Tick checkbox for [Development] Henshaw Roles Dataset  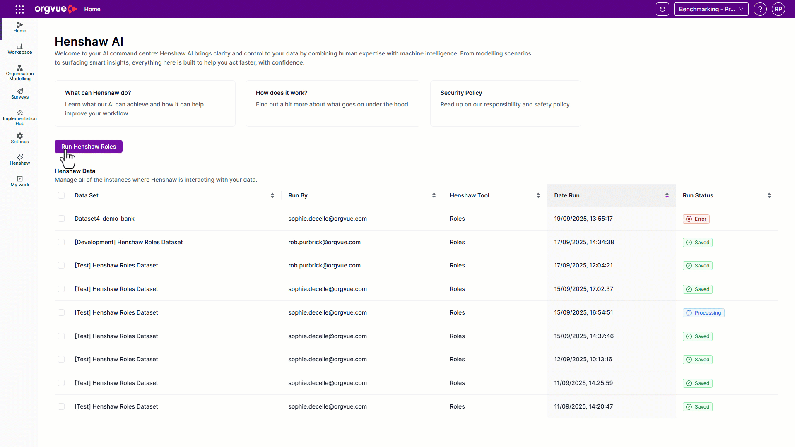(x=61, y=242)
